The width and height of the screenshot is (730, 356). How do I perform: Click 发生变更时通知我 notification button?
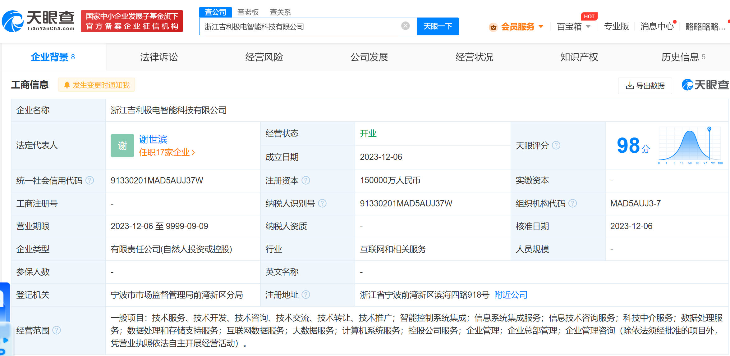pyautogui.click(x=96, y=85)
